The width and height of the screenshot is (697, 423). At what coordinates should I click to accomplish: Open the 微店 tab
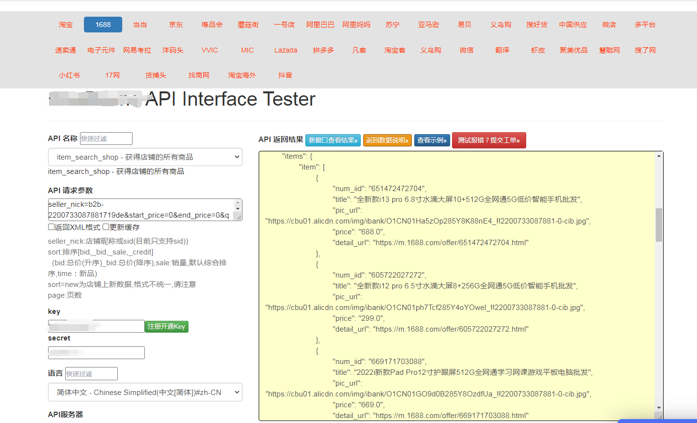click(x=609, y=25)
